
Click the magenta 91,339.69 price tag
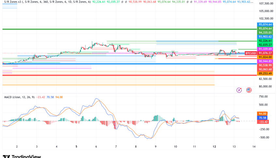(x=266, y=49)
